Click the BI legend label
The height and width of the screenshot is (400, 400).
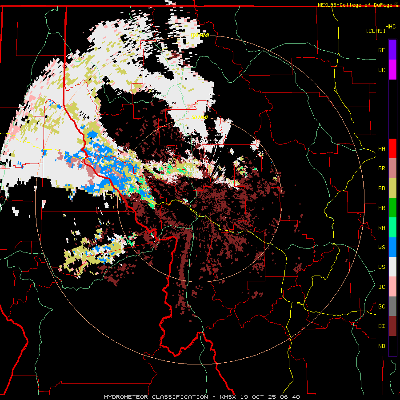click(x=381, y=326)
